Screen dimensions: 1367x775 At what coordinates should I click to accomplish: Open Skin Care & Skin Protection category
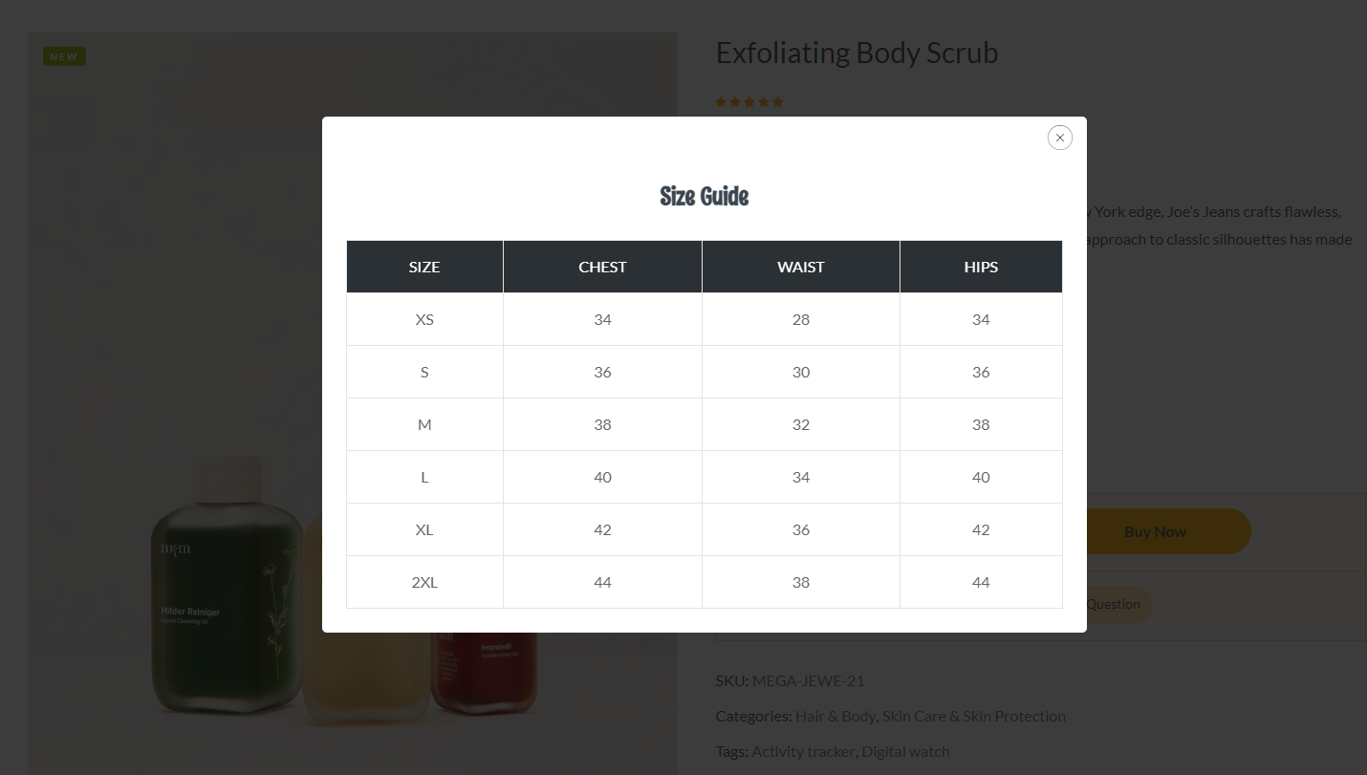(973, 716)
